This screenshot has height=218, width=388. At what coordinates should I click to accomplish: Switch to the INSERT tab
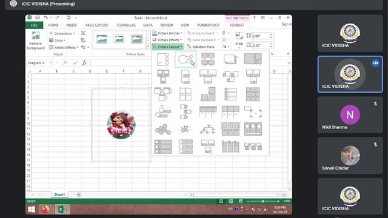tap(72, 25)
